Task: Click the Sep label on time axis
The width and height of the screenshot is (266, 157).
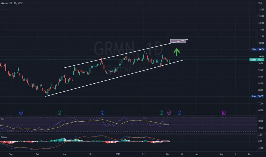Action: 11,154
